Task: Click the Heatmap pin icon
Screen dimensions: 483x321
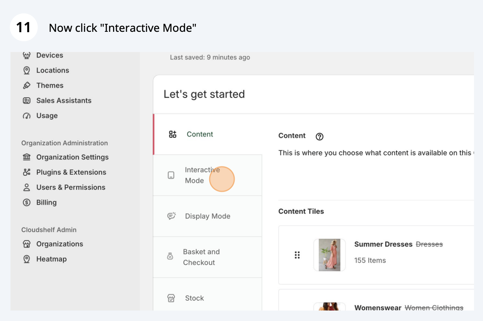Action: click(x=27, y=259)
